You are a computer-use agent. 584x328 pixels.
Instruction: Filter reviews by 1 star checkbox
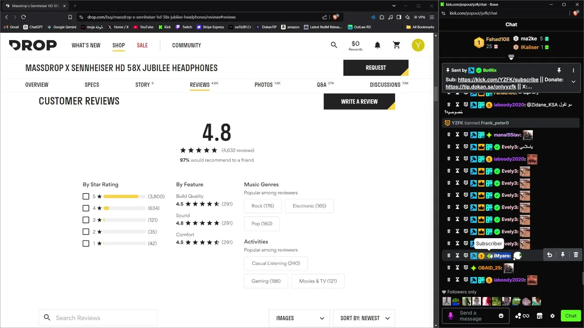[86, 243]
